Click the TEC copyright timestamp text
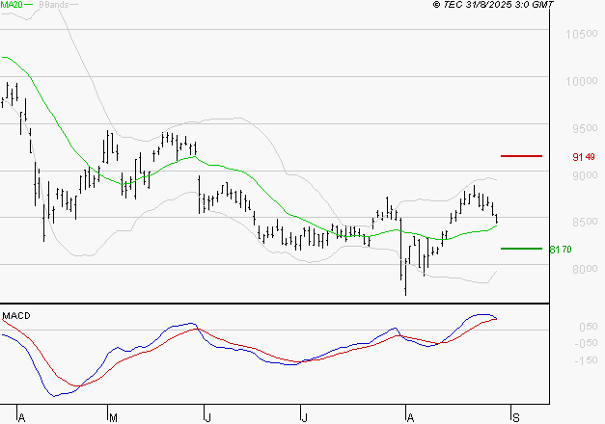This screenshot has width=605, height=424. 500,5
